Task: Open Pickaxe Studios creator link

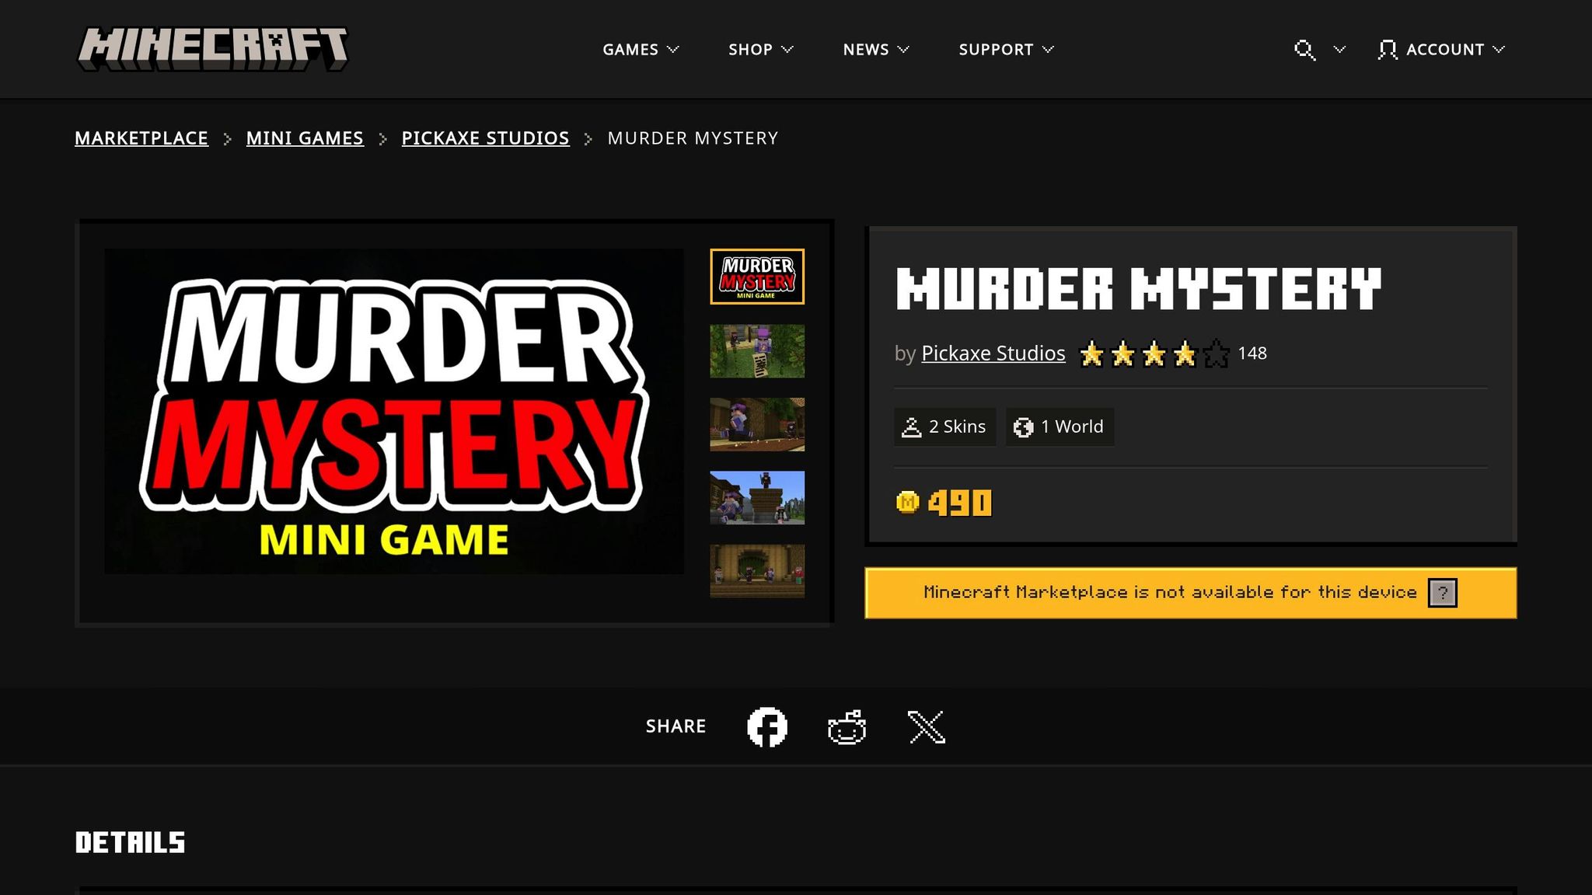Action: coord(993,353)
